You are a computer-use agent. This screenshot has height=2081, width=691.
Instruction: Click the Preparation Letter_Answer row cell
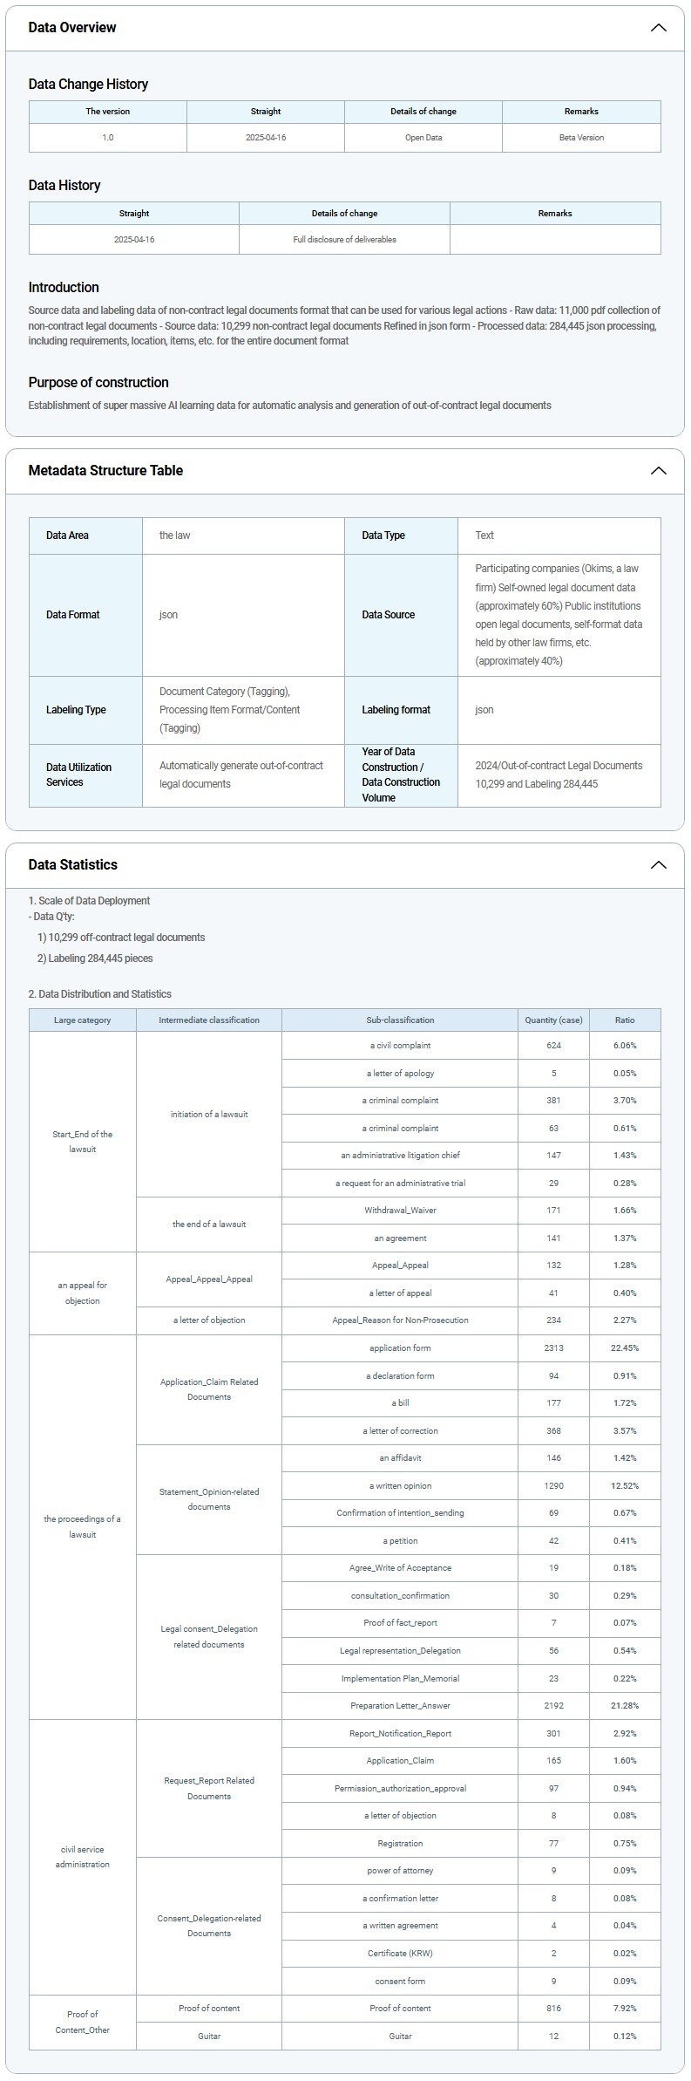point(400,1706)
